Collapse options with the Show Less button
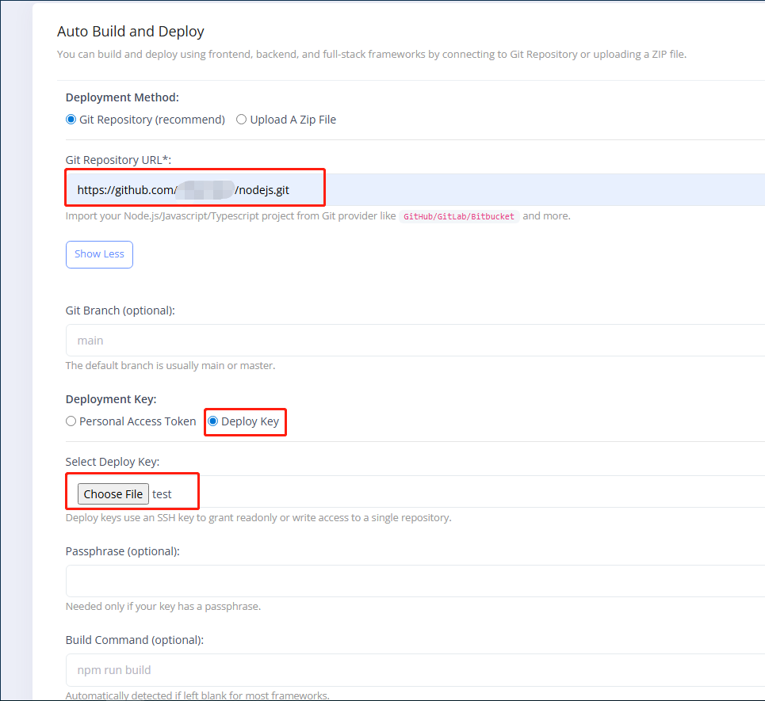Viewport: 765px width, 701px height. click(99, 254)
